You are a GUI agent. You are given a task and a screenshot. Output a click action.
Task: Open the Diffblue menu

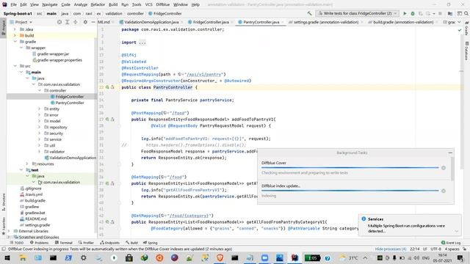click(163, 4)
